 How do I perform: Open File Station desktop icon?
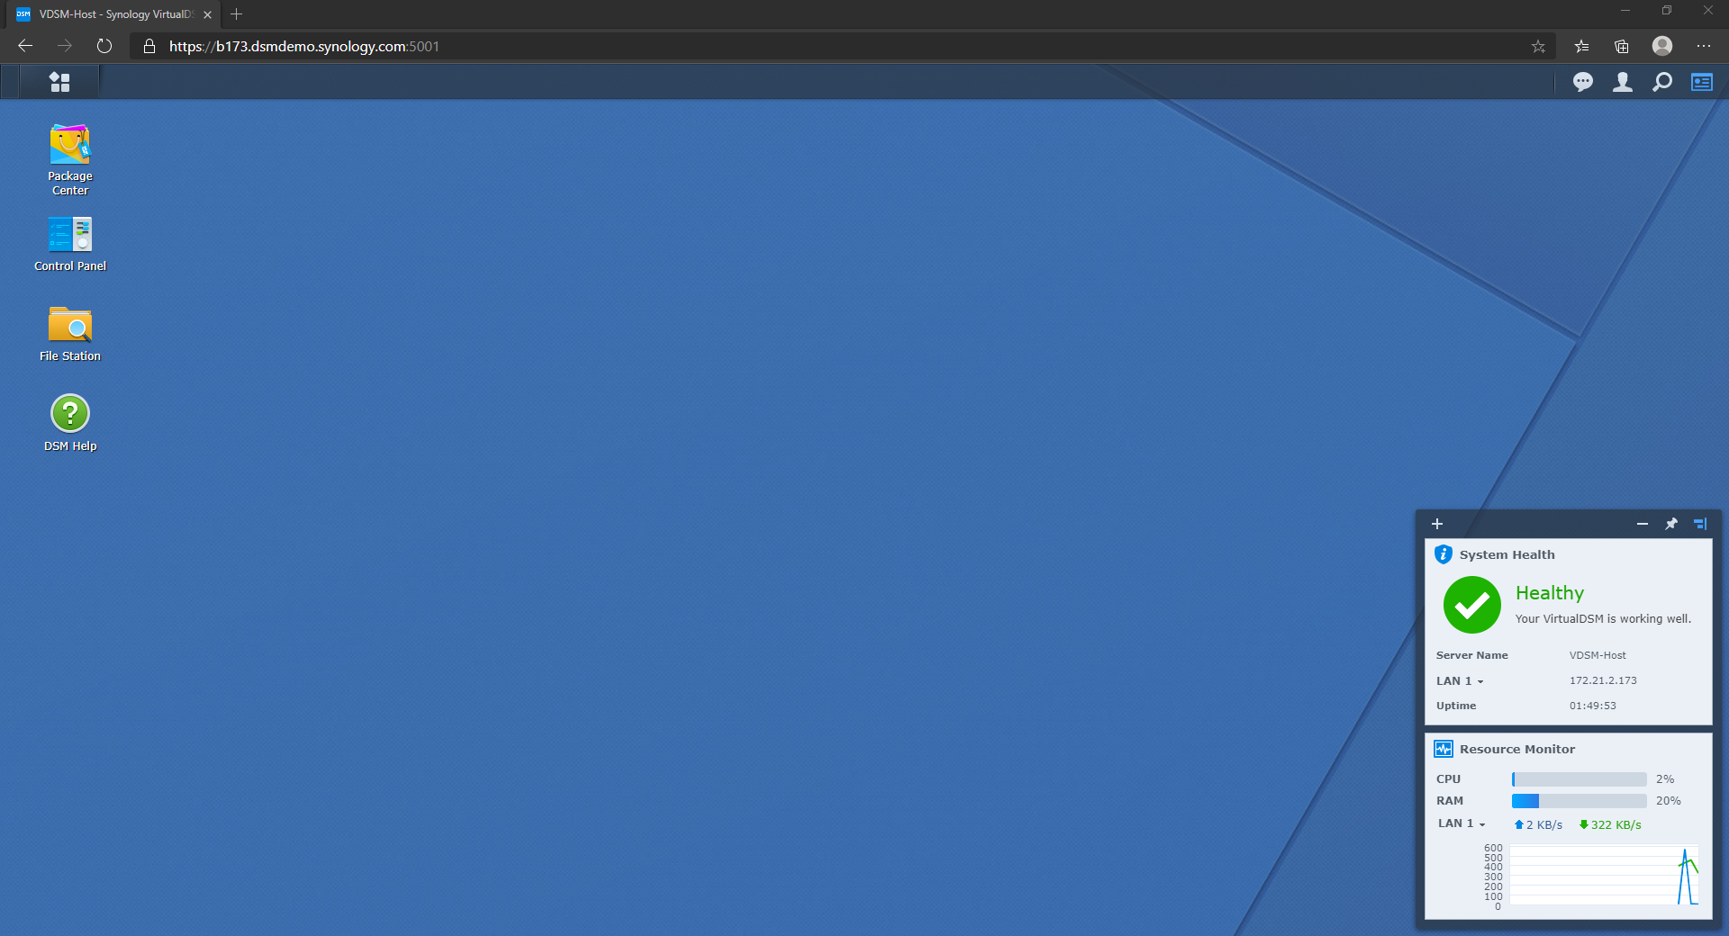(70, 334)
